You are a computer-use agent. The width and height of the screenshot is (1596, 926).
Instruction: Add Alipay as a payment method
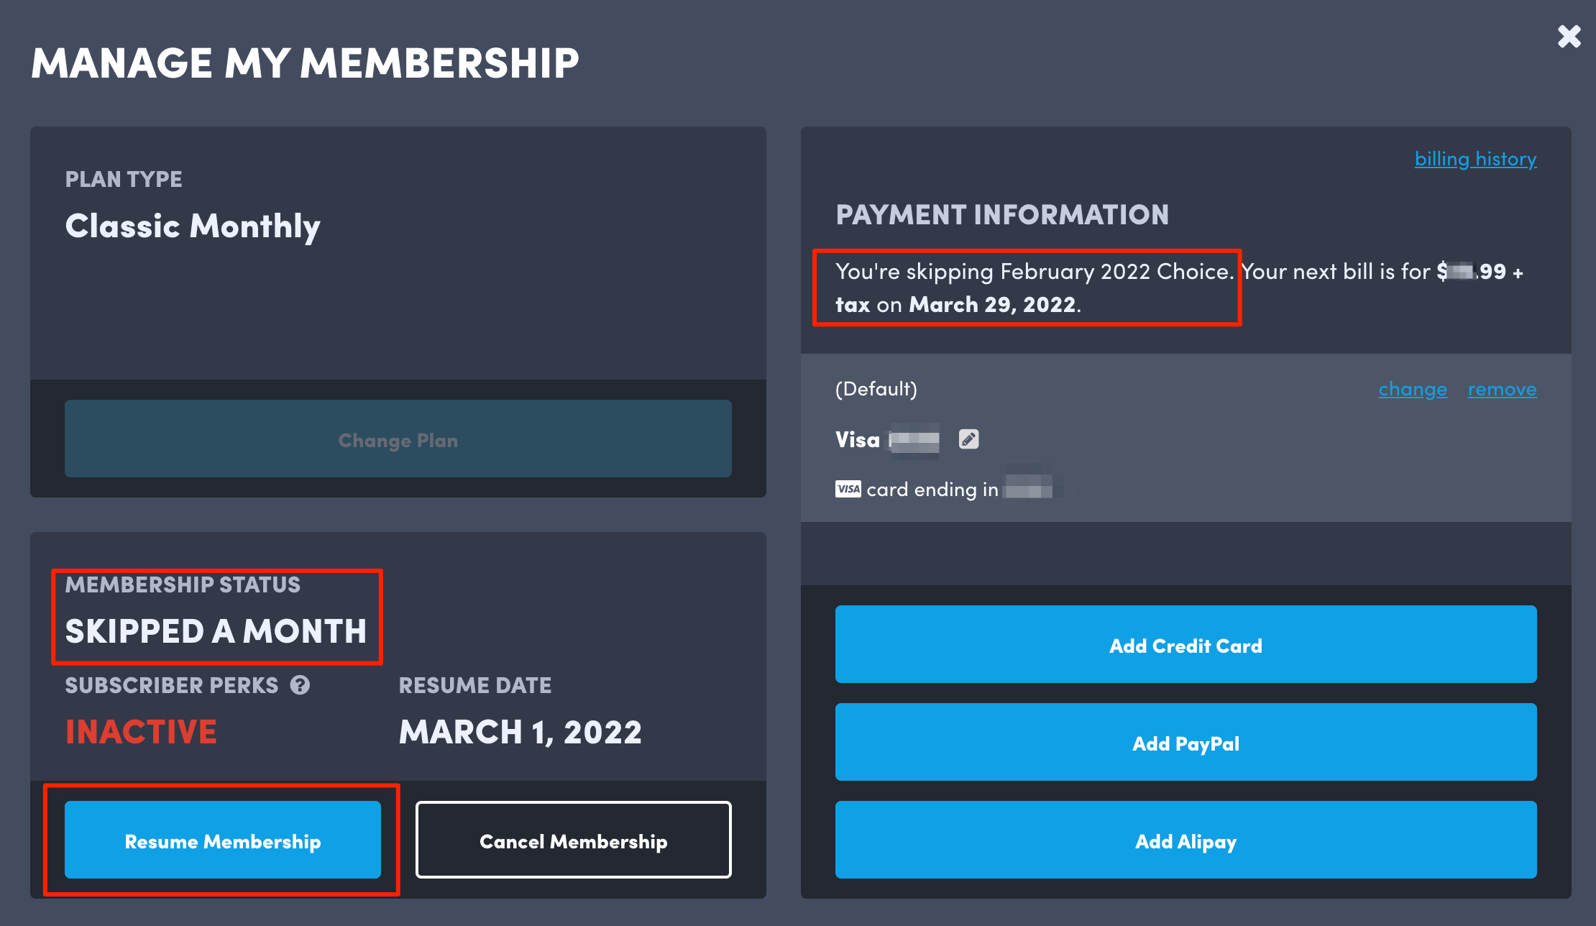point(1185,840)
